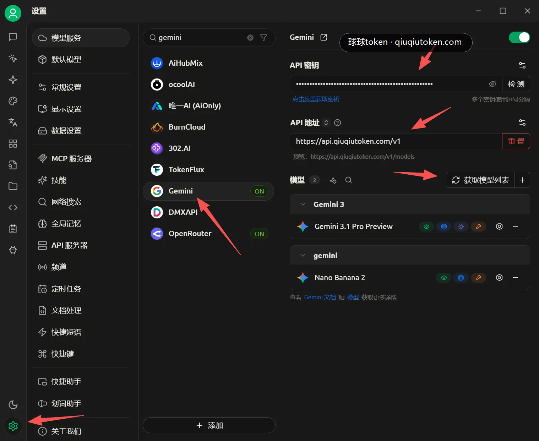Viewport: 539px width, 441px height.
Task: Open API 服务器 settings
Action: pyautogui.click(x=81, y=245)
